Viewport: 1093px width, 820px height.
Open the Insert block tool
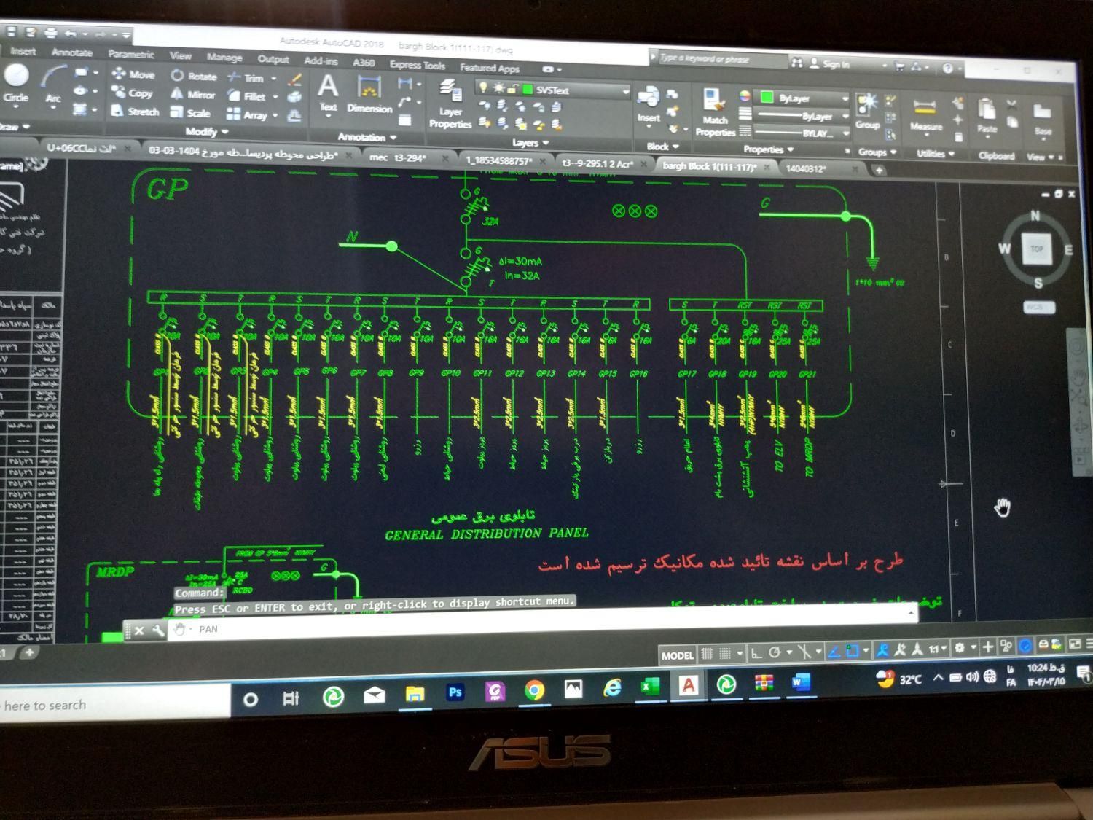pyautogui.click(x=648, y=104)
